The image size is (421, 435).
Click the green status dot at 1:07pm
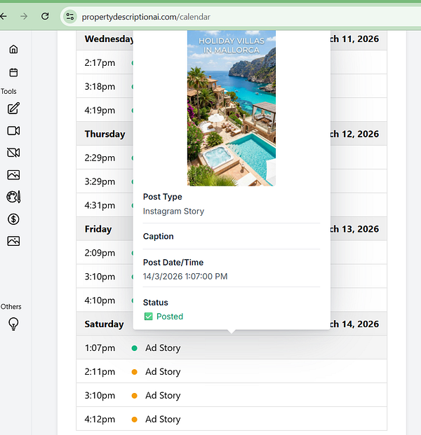pyautogui.click(x=134, y=348)
